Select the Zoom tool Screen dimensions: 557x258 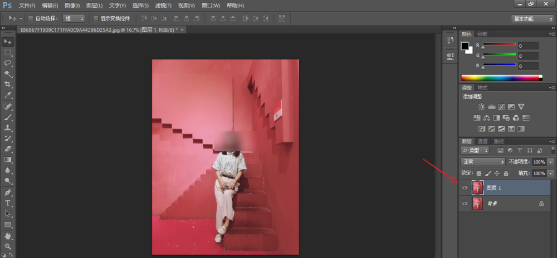pyautogui.click(x=8, y=246)
